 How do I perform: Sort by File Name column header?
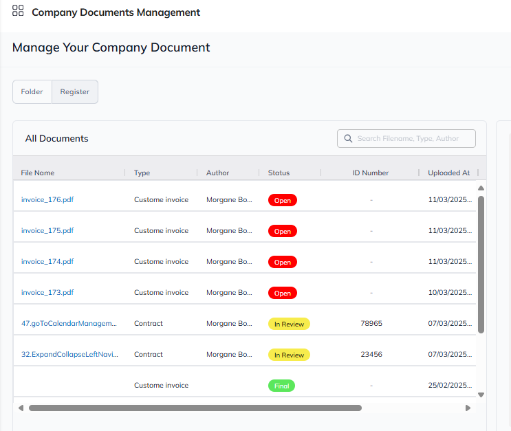[x=38, y=173]
